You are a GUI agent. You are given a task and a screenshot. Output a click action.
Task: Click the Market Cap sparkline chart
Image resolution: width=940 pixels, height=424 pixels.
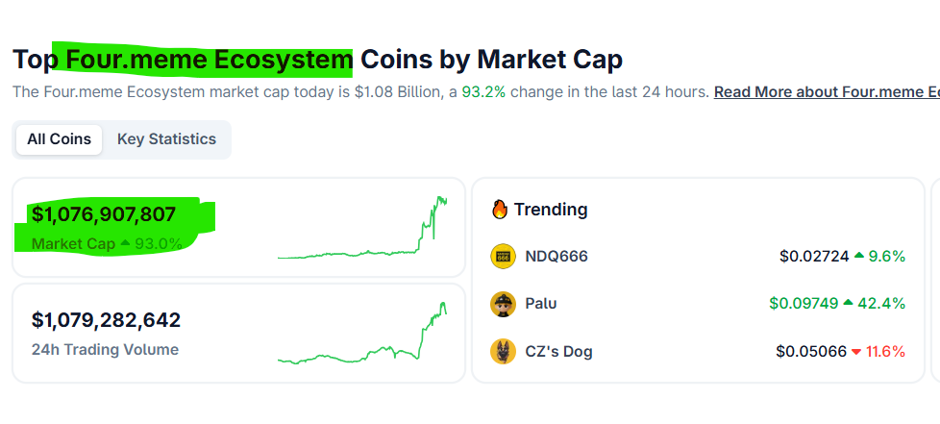point(362,229)
